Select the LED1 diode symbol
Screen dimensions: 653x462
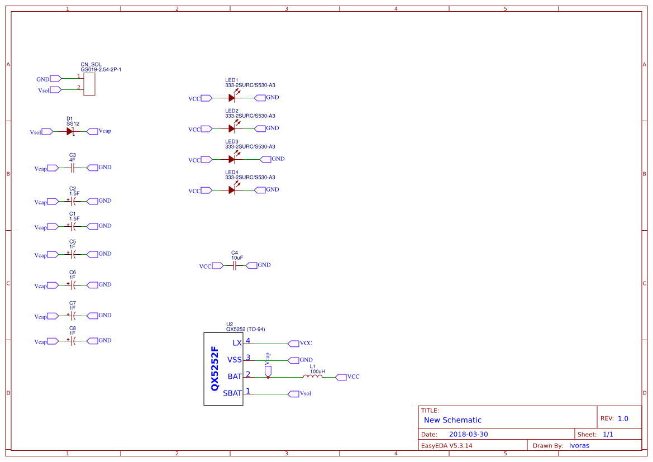coord(232,98)
